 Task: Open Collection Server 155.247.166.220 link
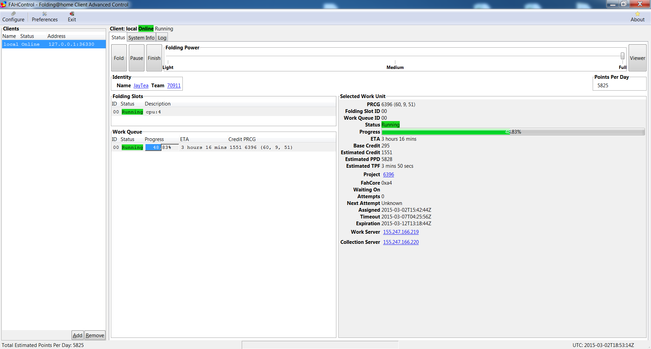[401, 242]
